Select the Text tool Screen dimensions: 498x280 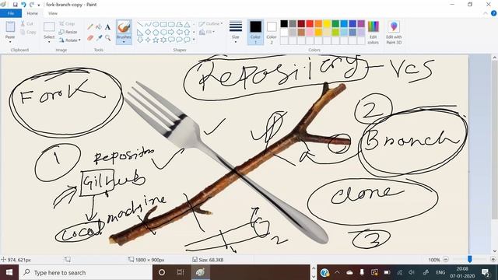(107, 27)
